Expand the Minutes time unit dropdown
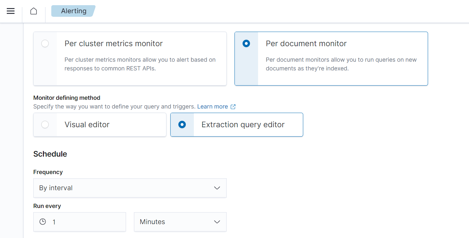Image resolution: width=469 pixels, height=238 pixels. [180, 222]
